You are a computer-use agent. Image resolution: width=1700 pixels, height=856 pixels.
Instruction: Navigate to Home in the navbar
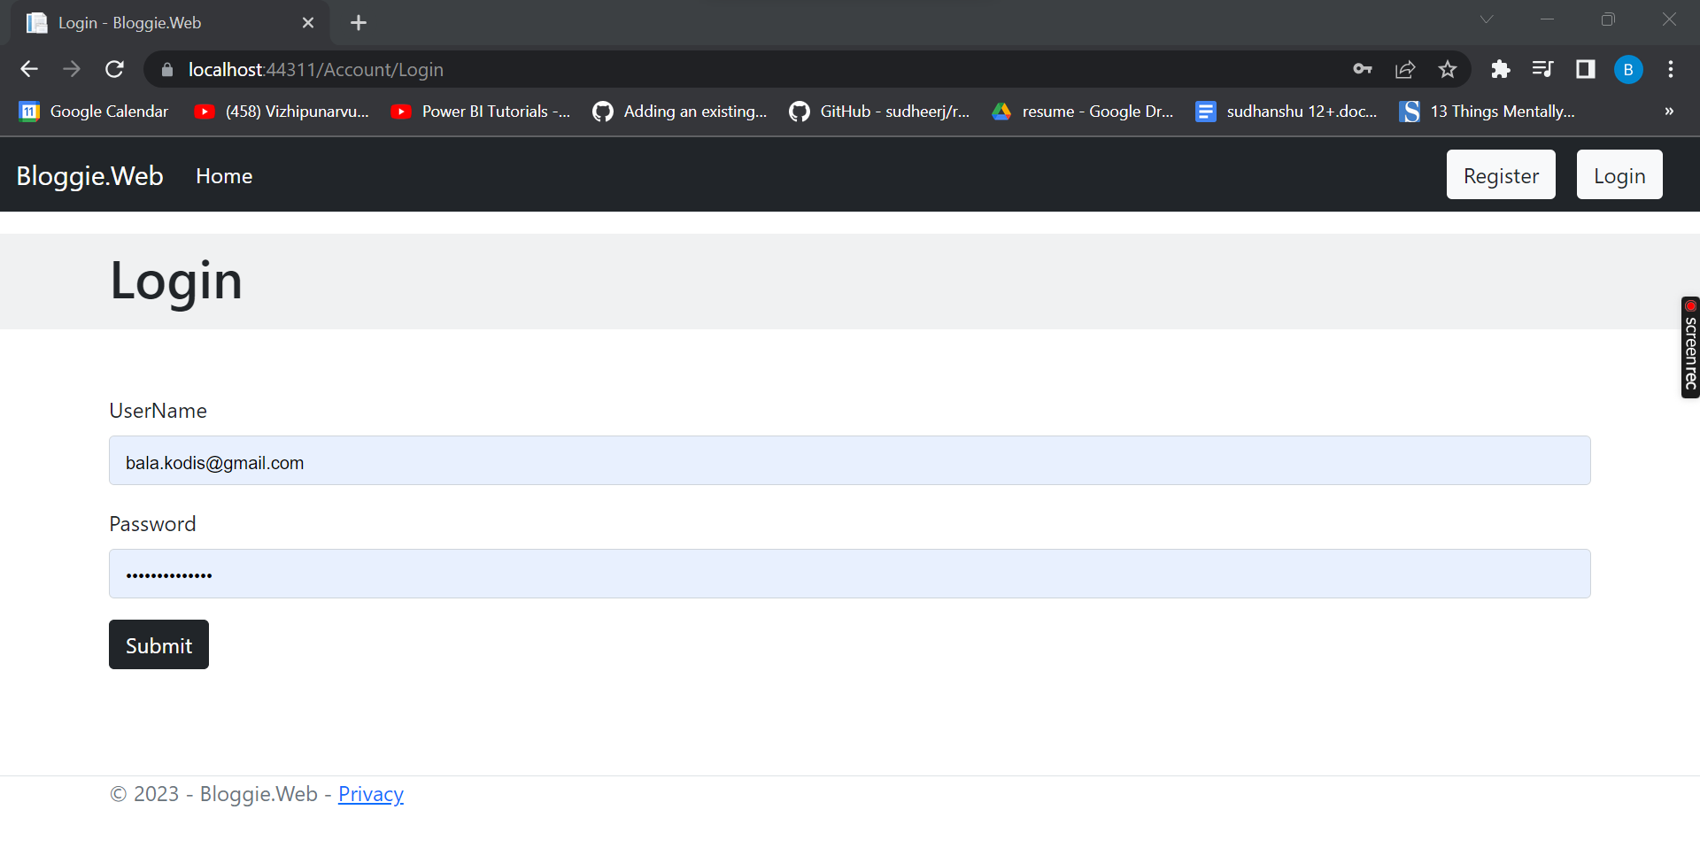click(x=224, y=175)
